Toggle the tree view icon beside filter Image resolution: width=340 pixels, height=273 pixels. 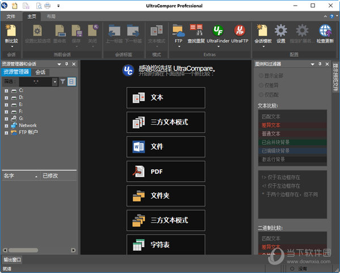[71, 82]
